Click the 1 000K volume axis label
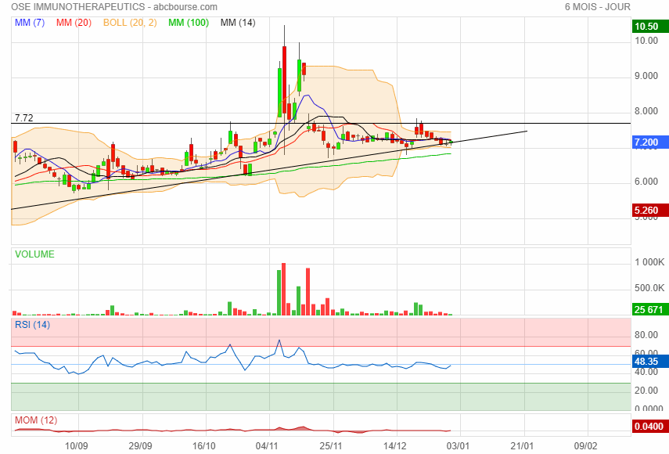Screen dimensions: 669x454 point(649,262)
